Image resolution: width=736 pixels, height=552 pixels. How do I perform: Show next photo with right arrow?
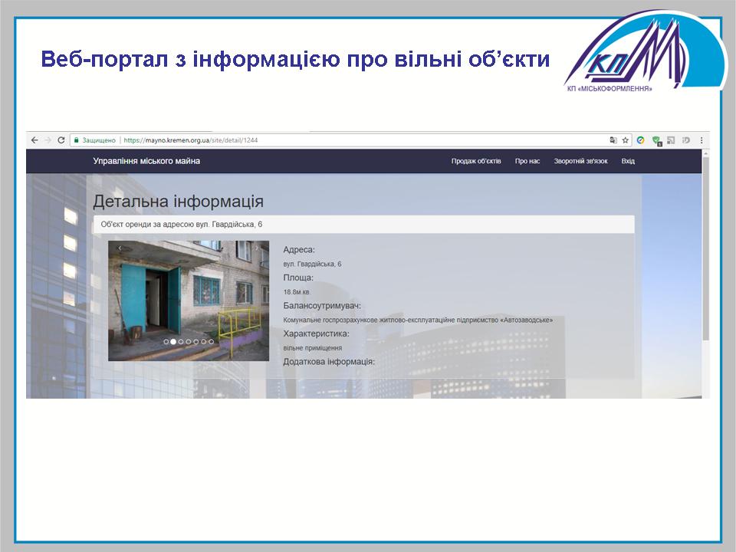pos(257,248)
